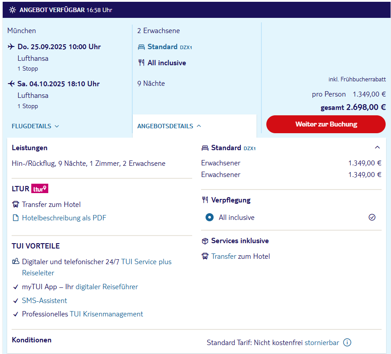The width and height of the screenshot is (391, 354).
Task: Click Transfer zum Hotel in LTUR section
Action: pyautogui.click(x=51, y=204)
